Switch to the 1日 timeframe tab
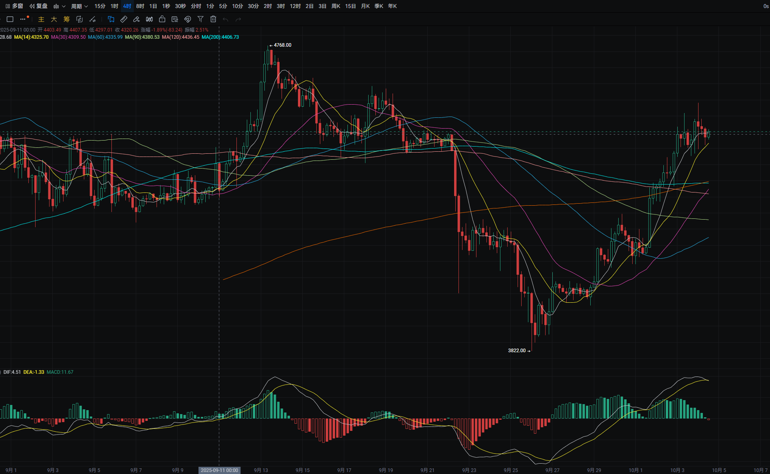The height and width of the screenshot is (474, 770). (x=153, y=6)
